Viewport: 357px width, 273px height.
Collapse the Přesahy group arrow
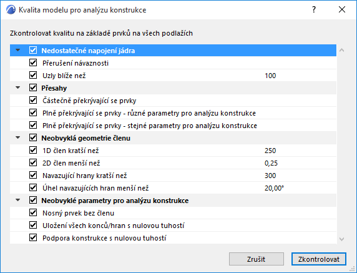tap(17, 87)
